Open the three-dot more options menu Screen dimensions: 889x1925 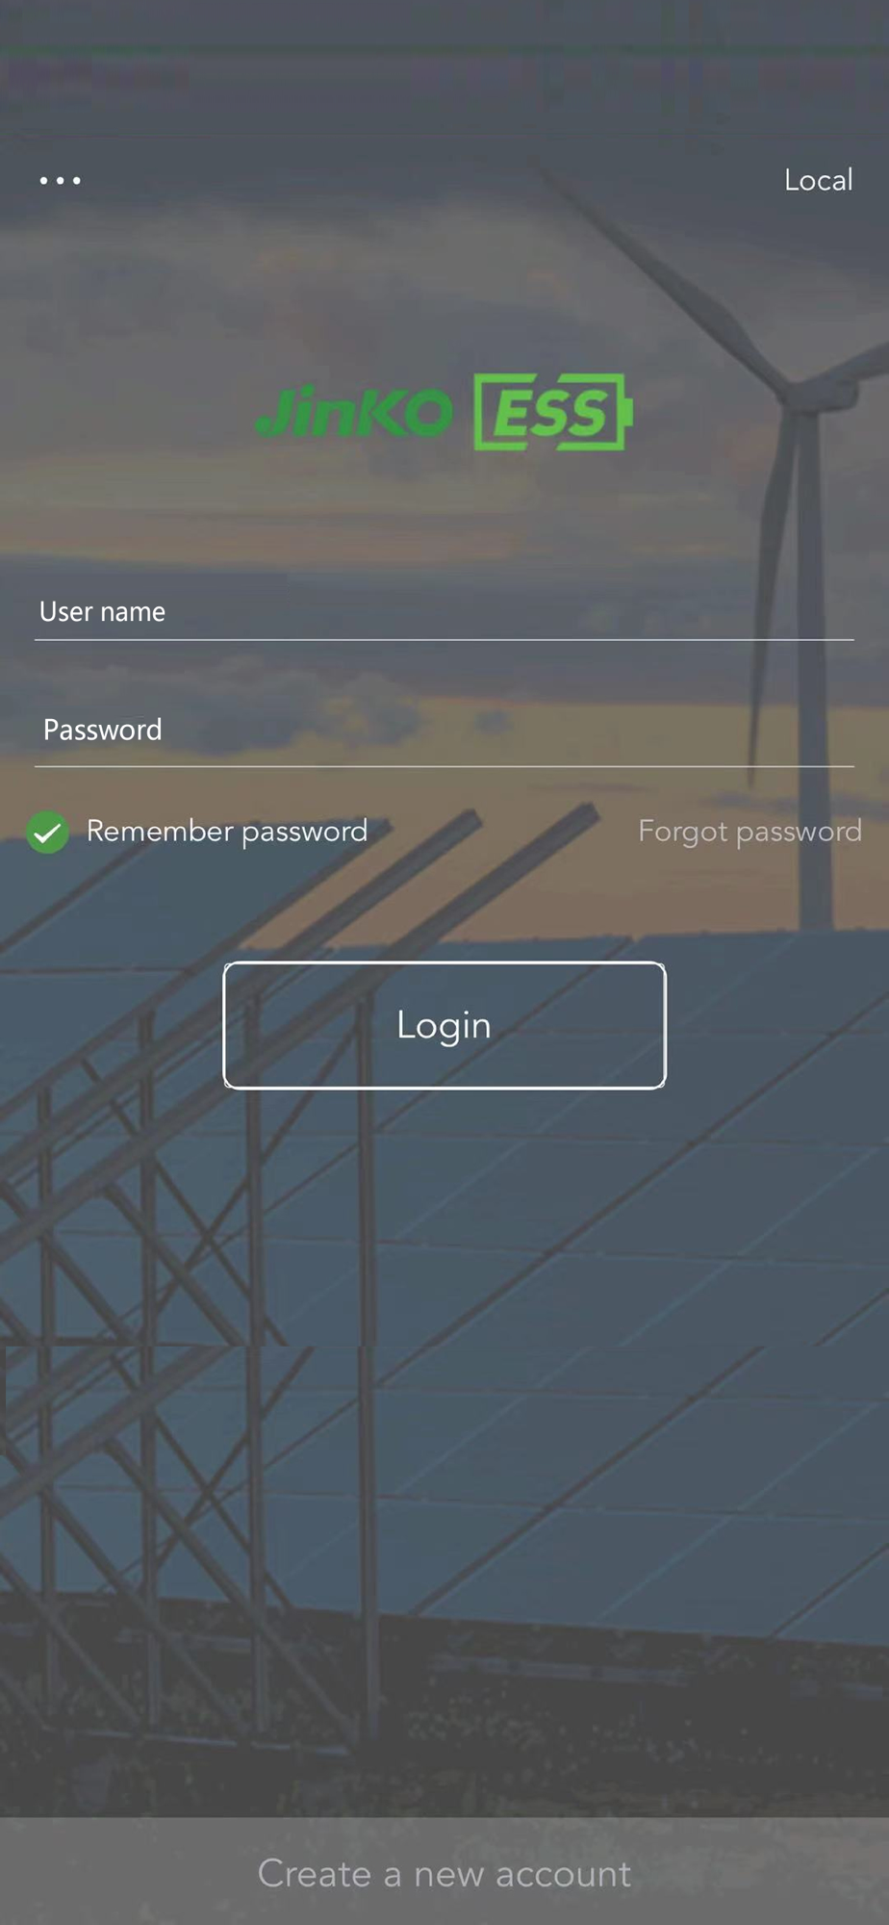(60, 180)
